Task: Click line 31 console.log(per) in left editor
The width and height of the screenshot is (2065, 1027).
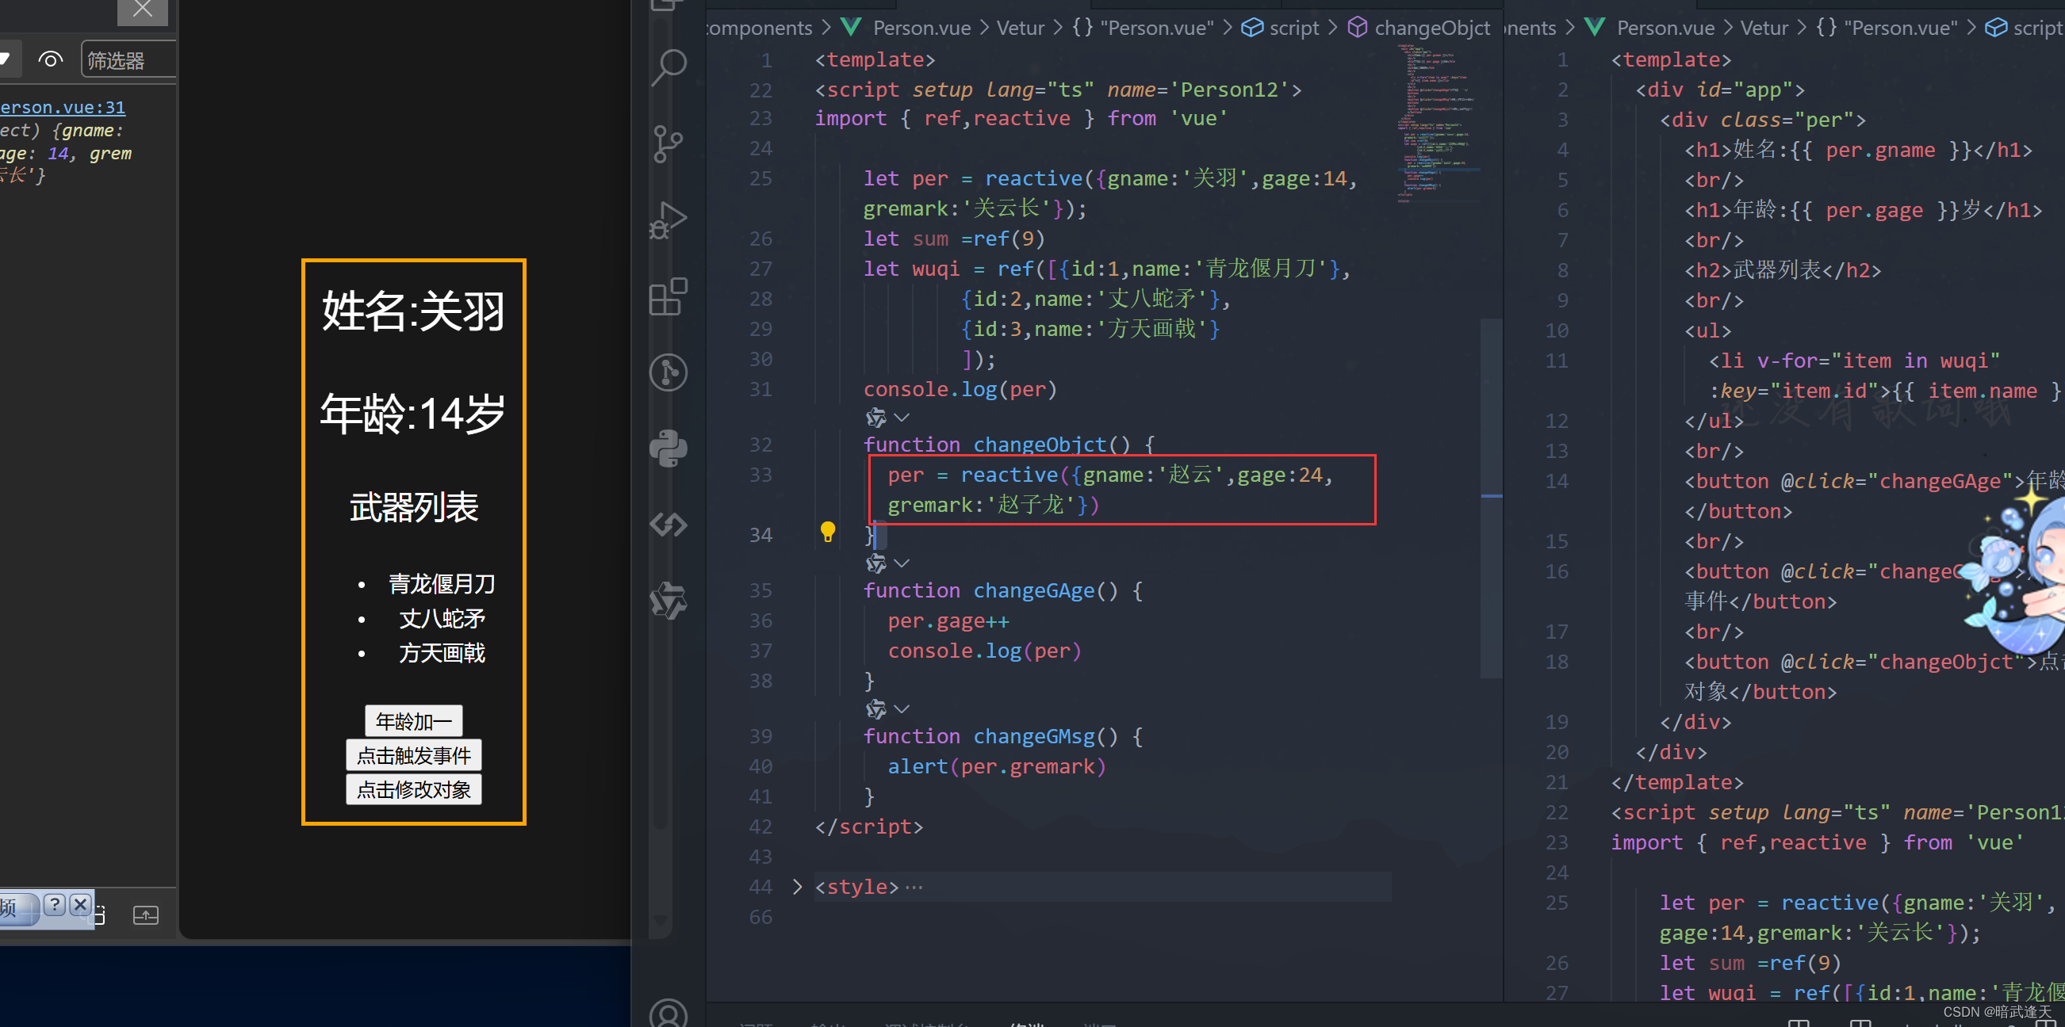Action: [x=960, y=389]
